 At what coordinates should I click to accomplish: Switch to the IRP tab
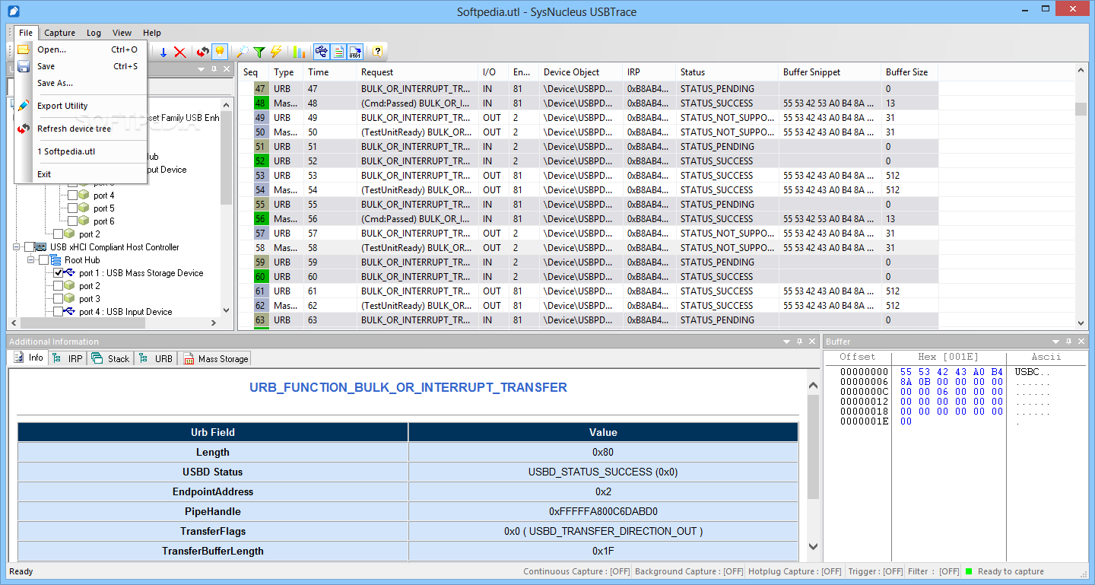(x=68, y=358)
